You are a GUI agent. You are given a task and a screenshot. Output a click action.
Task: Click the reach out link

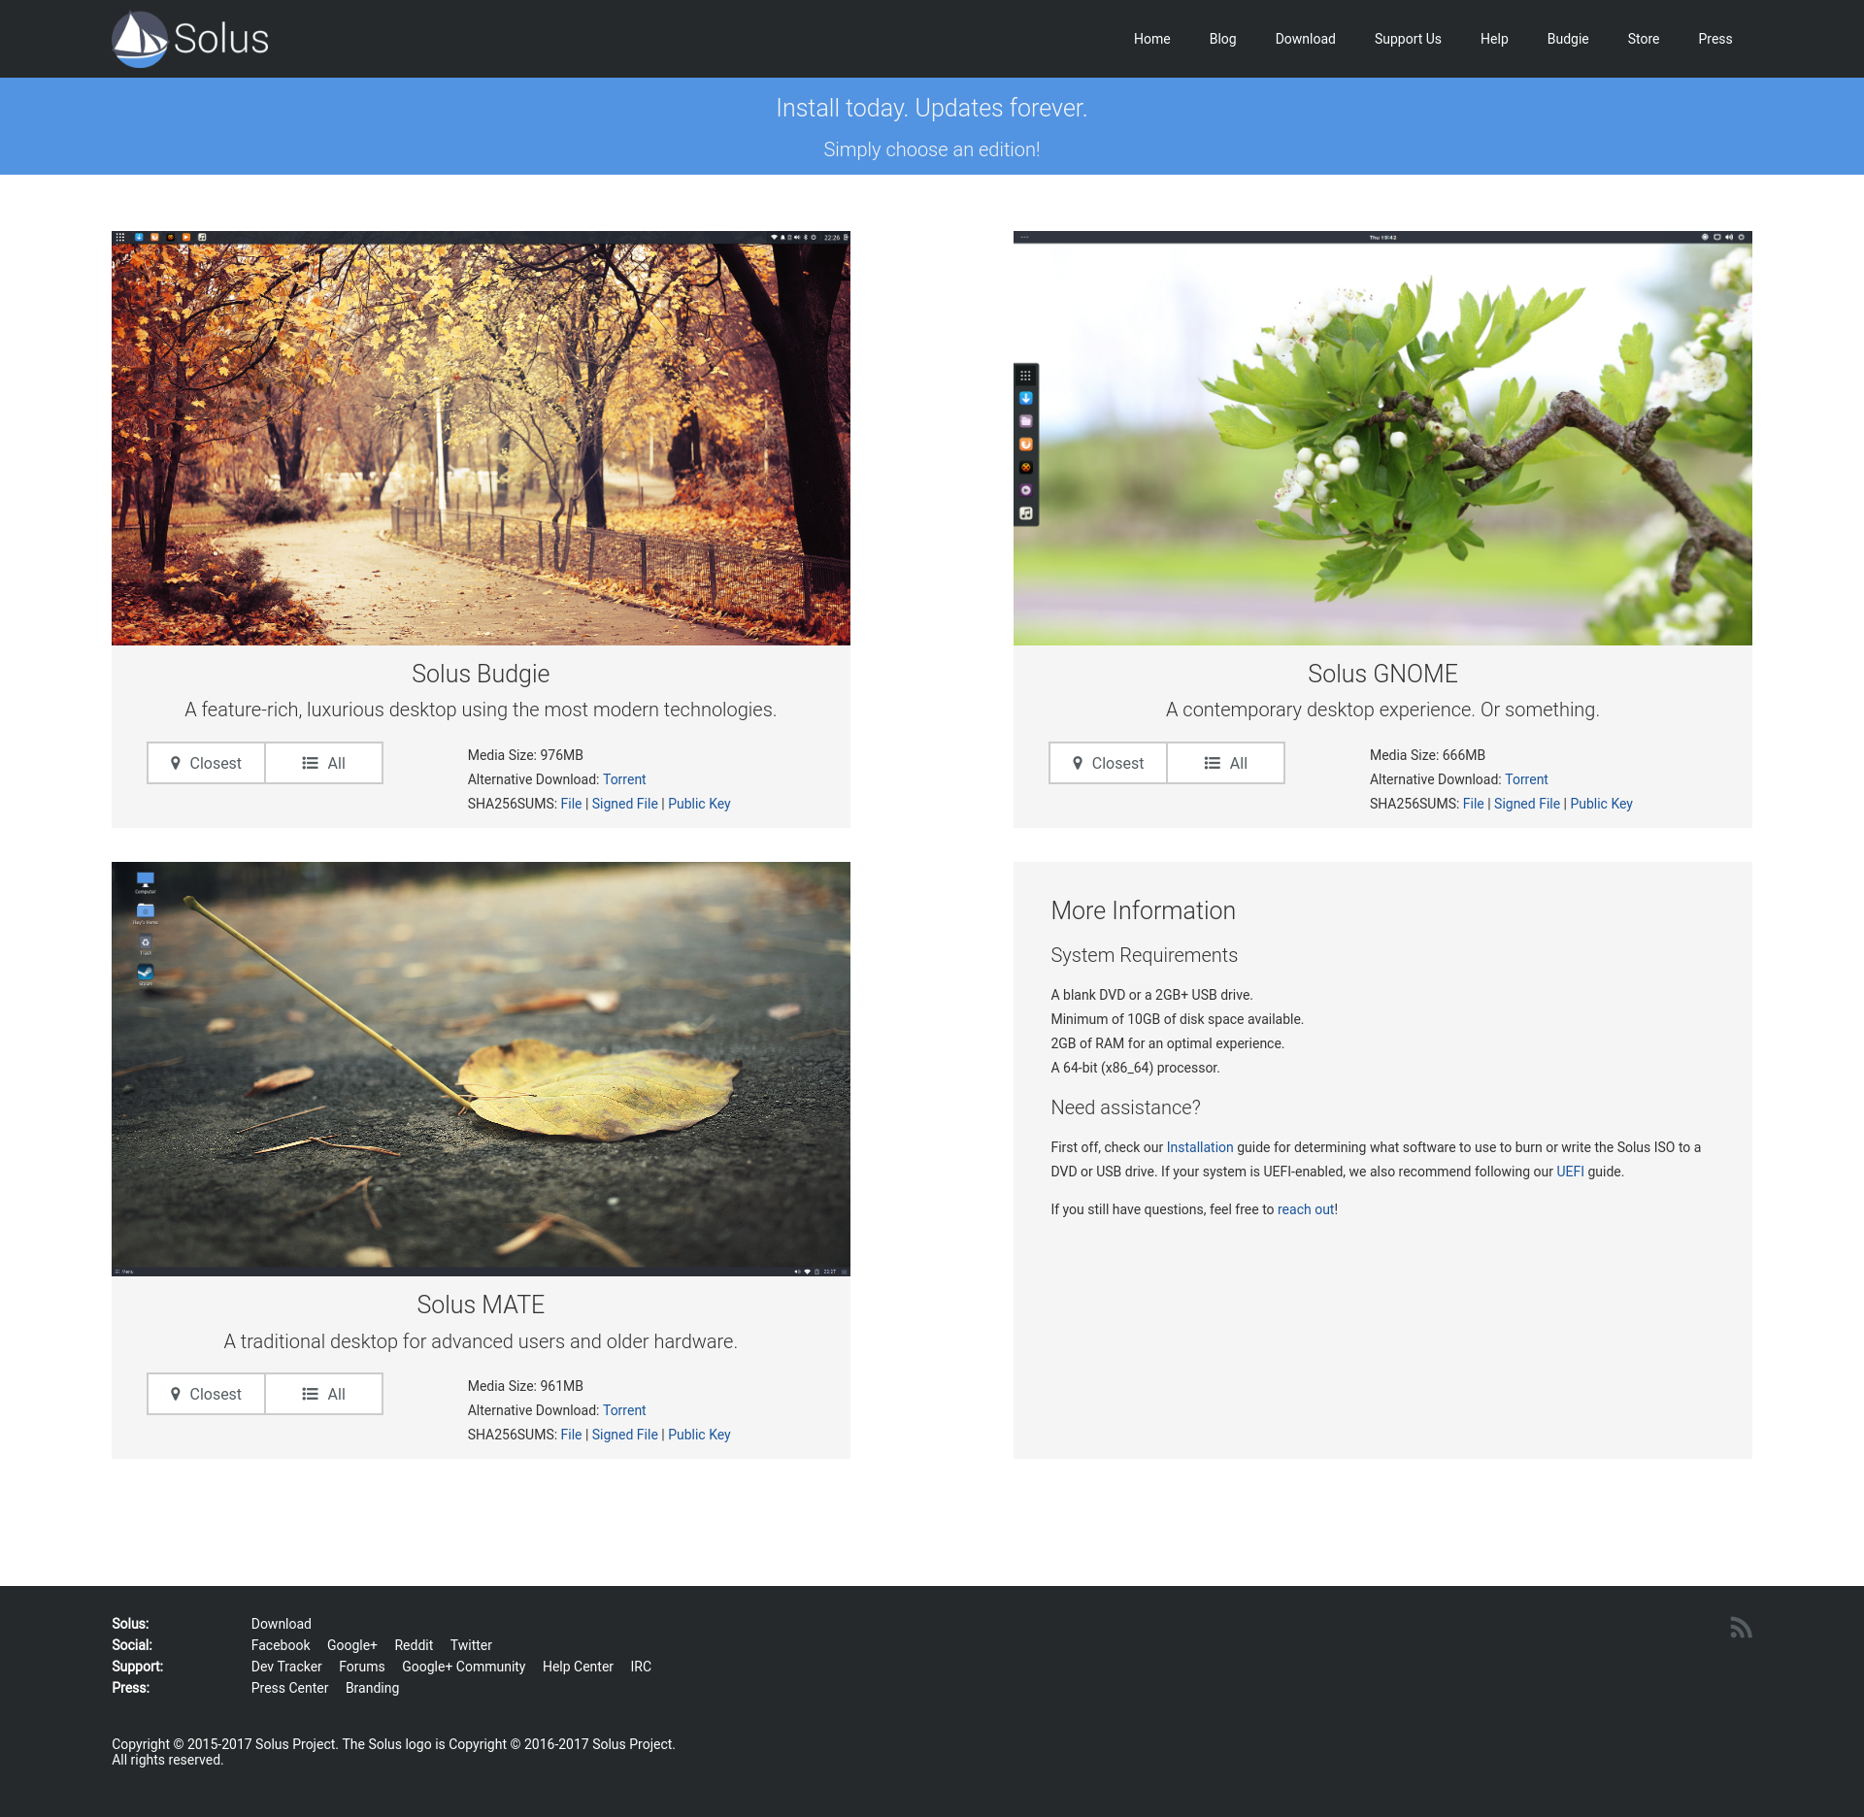click(x=1306, y=1209)
